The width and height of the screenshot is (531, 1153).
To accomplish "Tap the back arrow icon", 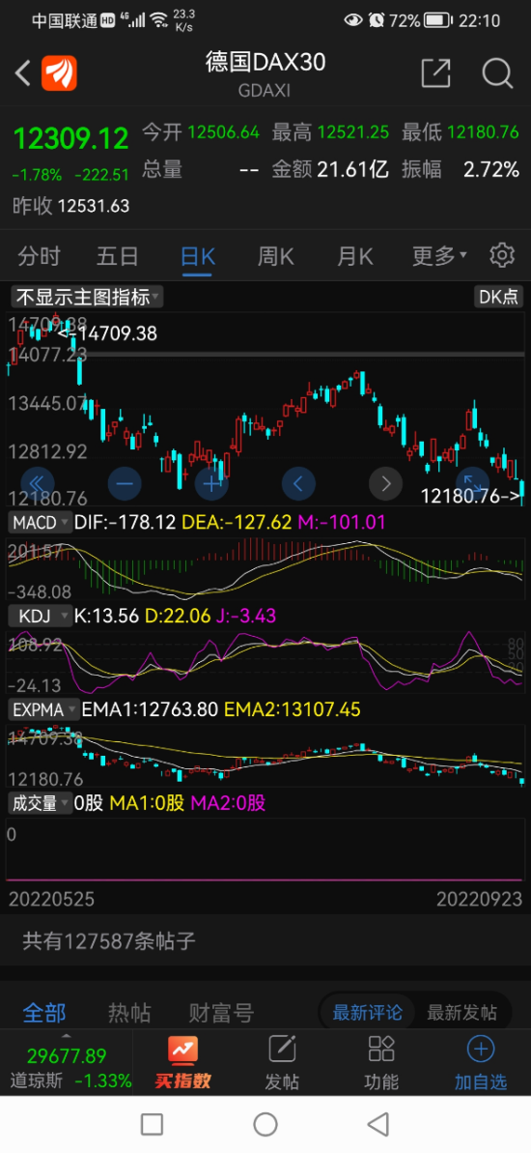I will coord(23,73).
